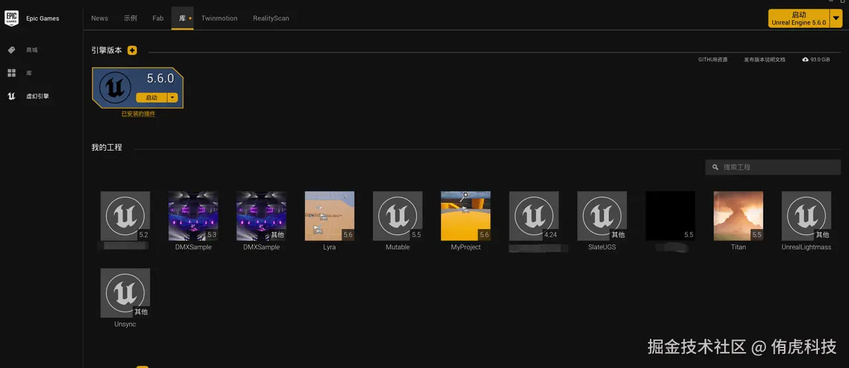Screen dimensions: 849x368
Task: Open the 发布版本说明文档 link
Action: [x=764, y=60]
